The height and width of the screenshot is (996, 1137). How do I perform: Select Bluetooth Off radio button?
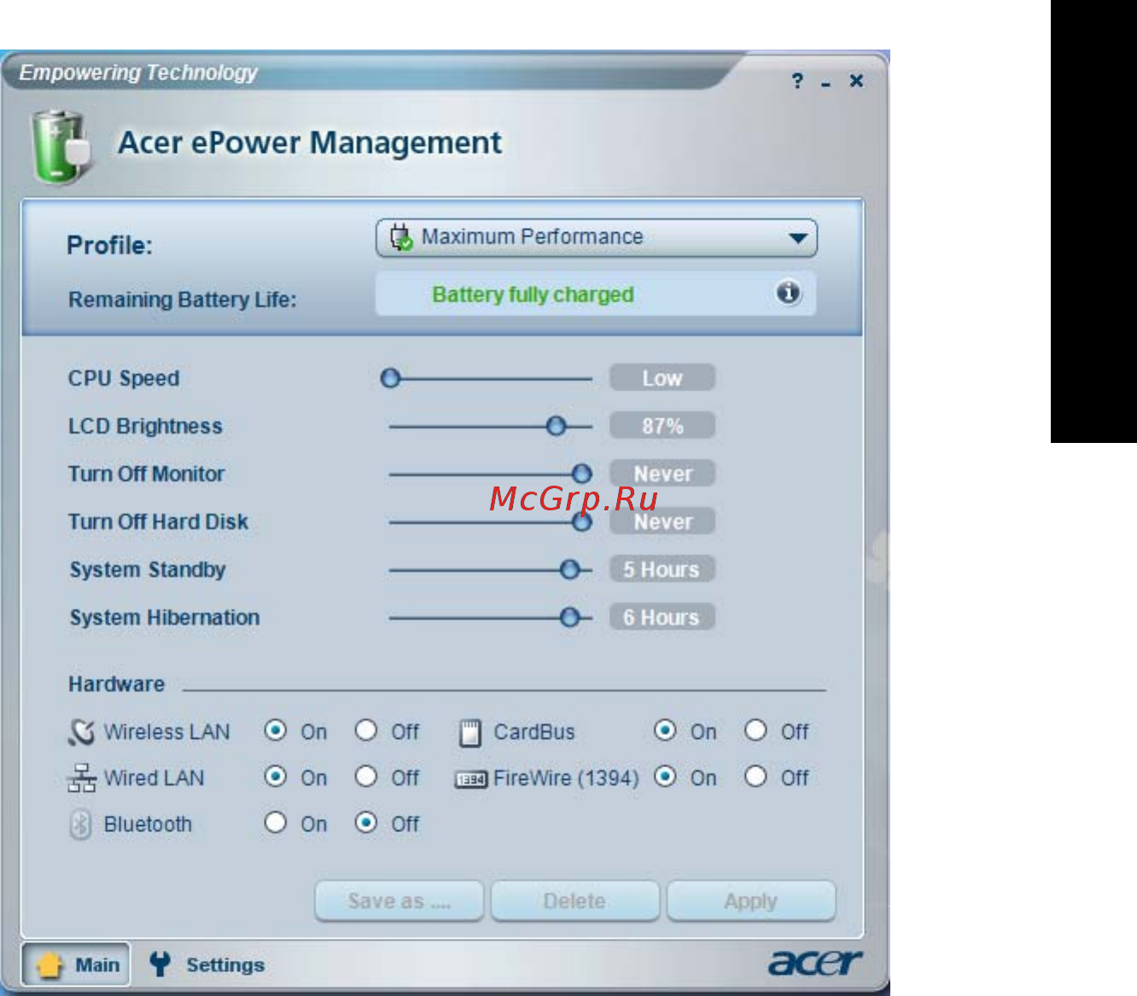[365, 823]
